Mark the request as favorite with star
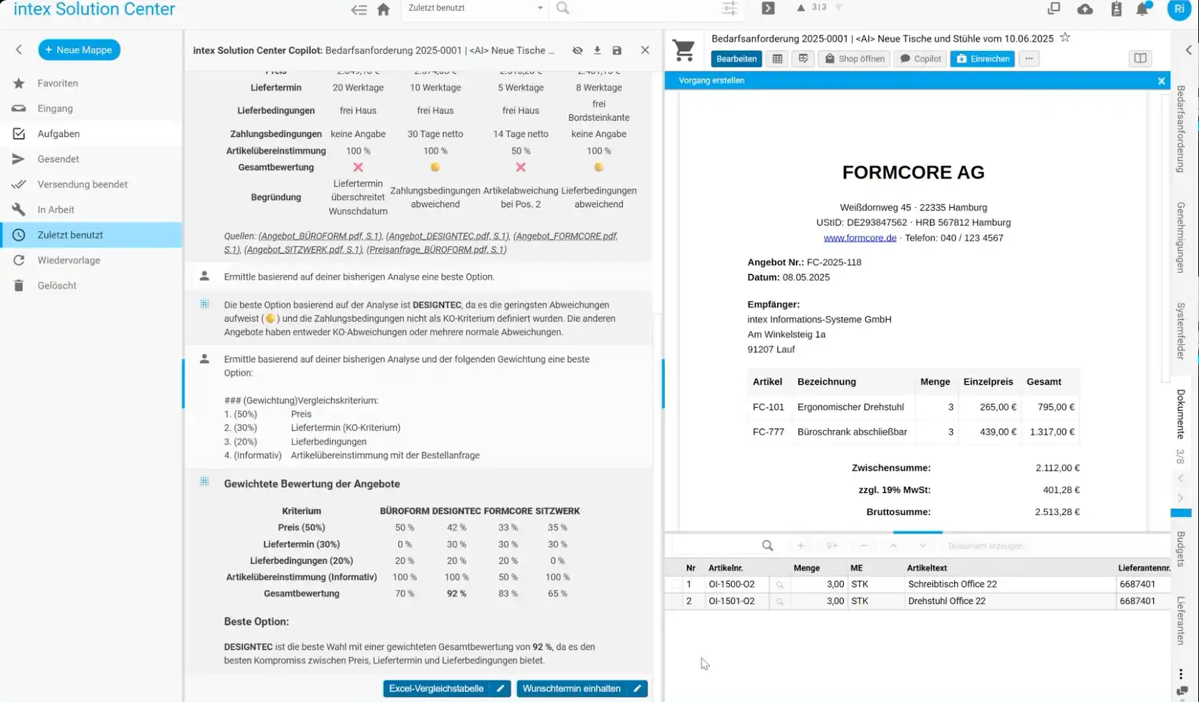The width and height of the screenshot is (1199, 702). coord(1065,38)
